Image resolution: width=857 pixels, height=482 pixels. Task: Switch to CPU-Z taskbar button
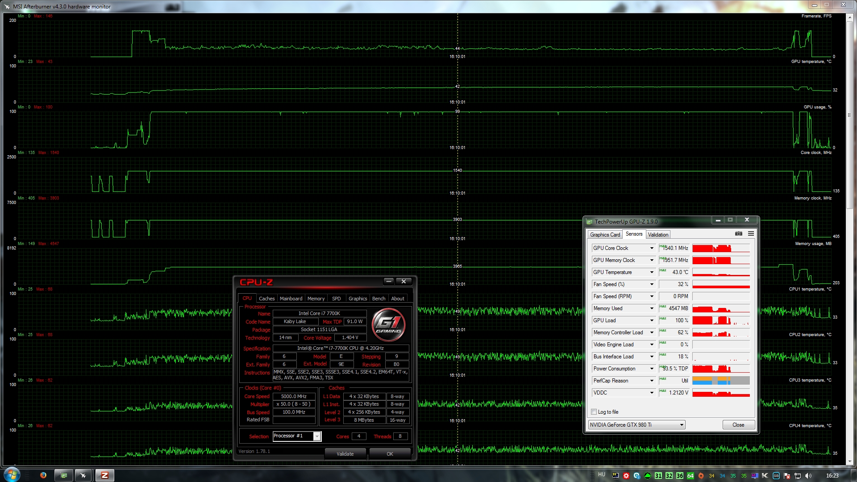tap(104, 475)
